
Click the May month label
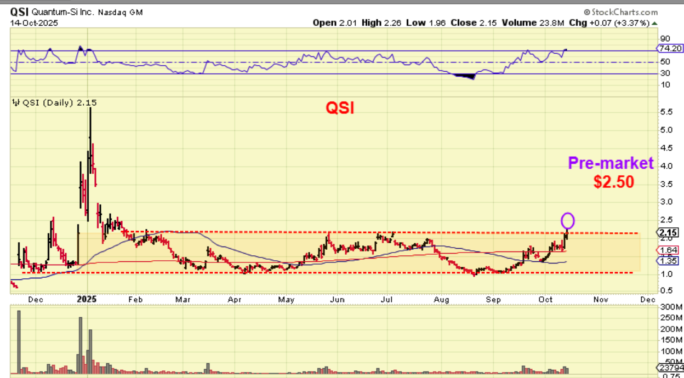[286, 300]
